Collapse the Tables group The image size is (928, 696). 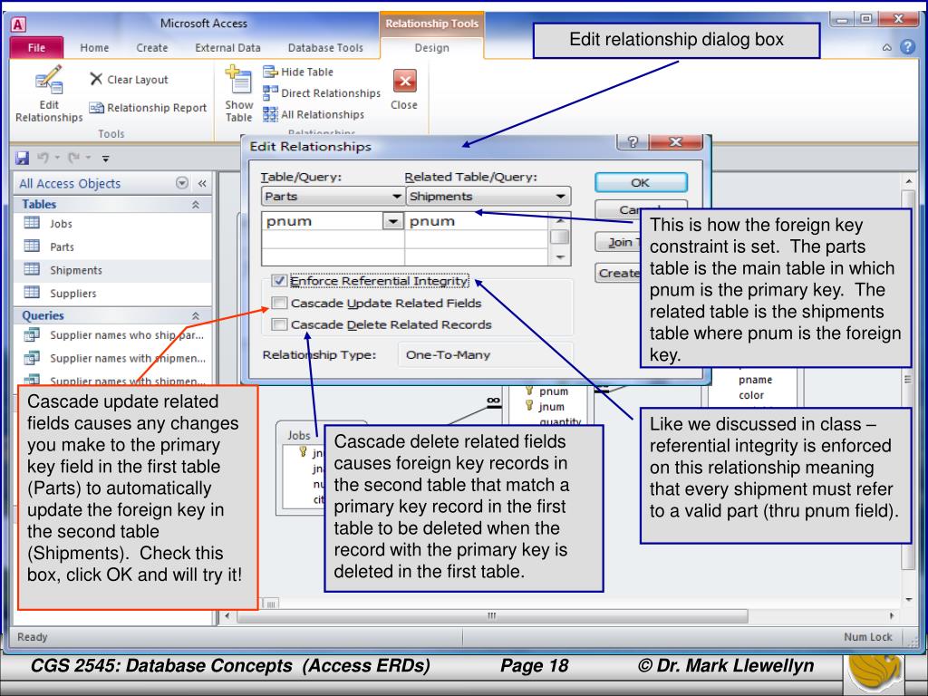[196, 204]
